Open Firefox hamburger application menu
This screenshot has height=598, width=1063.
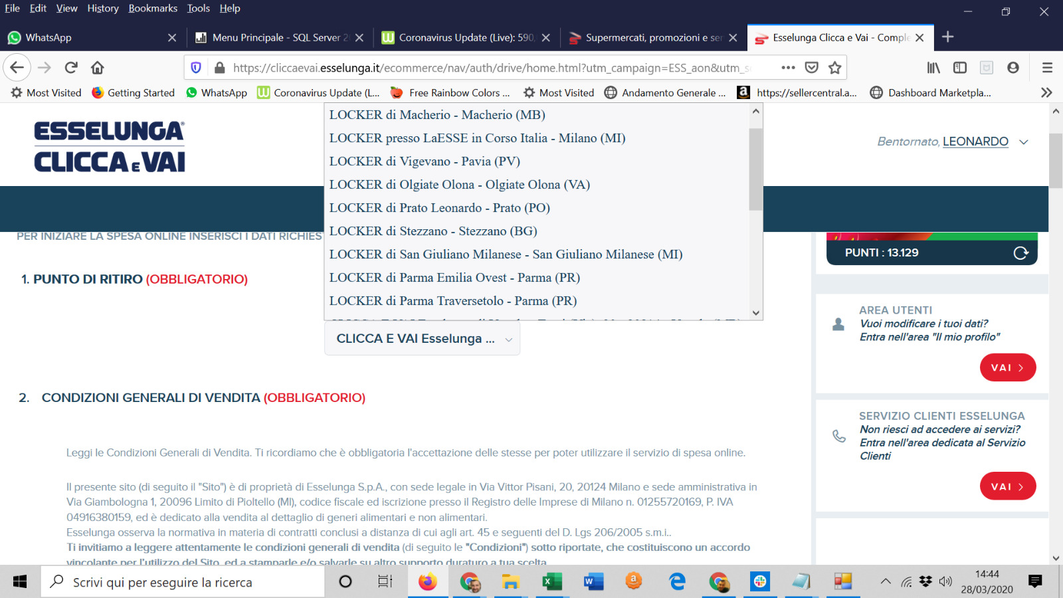(1047, 67)
